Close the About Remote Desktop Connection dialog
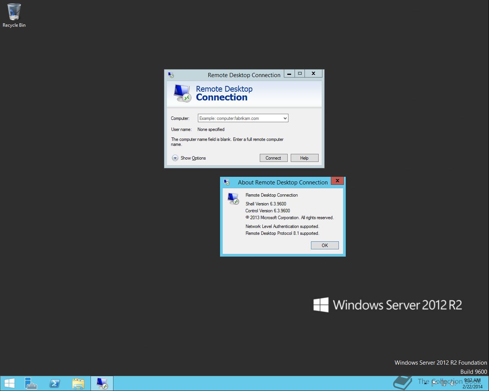This screenshot has width=489, height=391. point(337,181)
